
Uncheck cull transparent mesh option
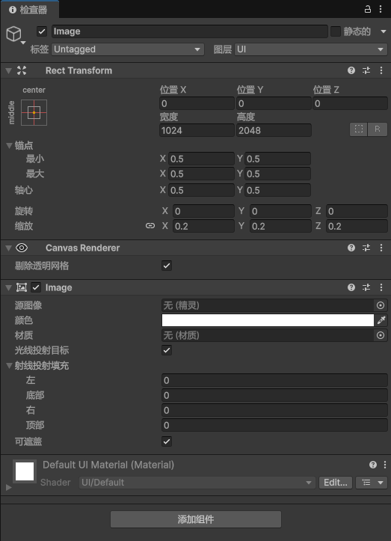167,266
